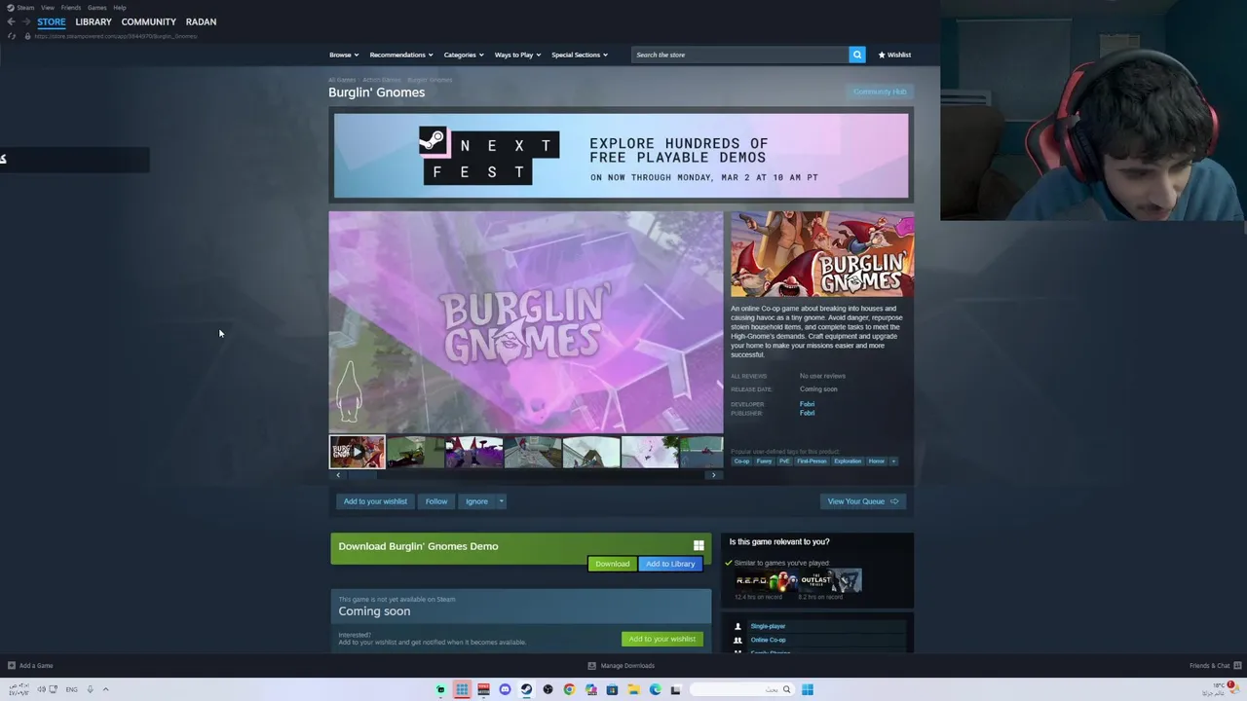This screenshot has height=701, width=1247.
Task: Go back with the left arrow navigation icon
Action: click(x=11, y=21)
